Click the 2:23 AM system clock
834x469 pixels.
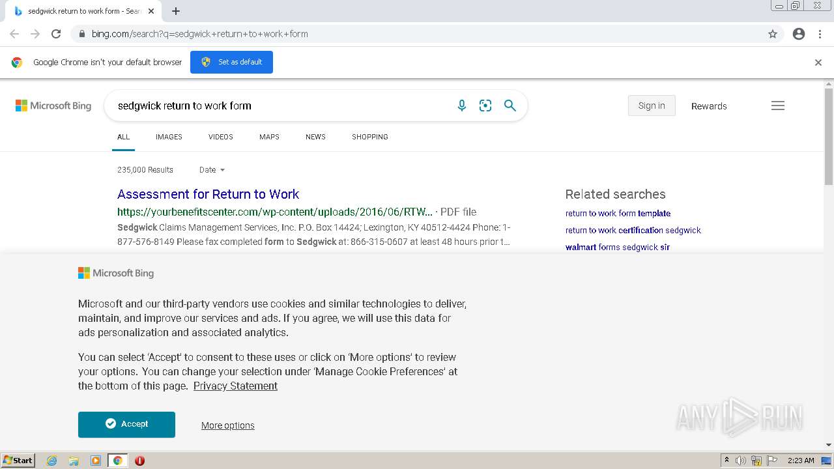[x=801, y=461]
